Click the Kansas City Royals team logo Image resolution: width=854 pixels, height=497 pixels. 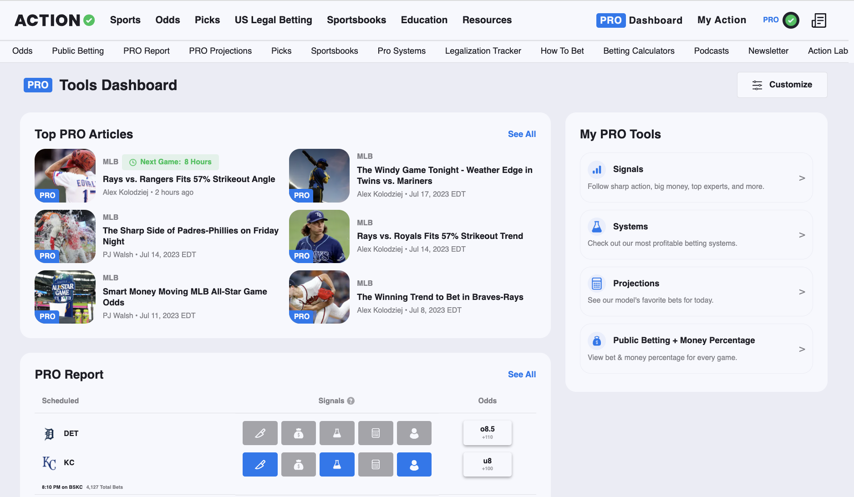[x=49, y=463]
